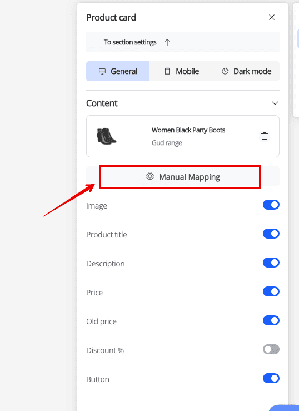Turn off the Product title switch

271,234
